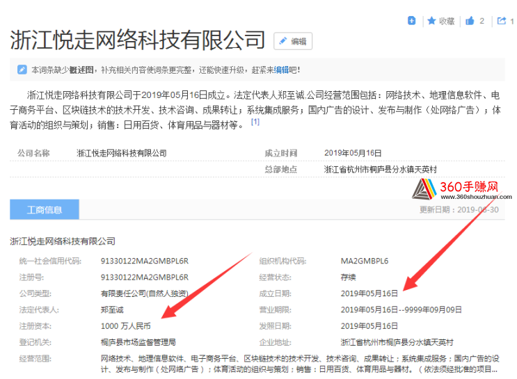Click credit code next to 统一社会信用代码

145,261
